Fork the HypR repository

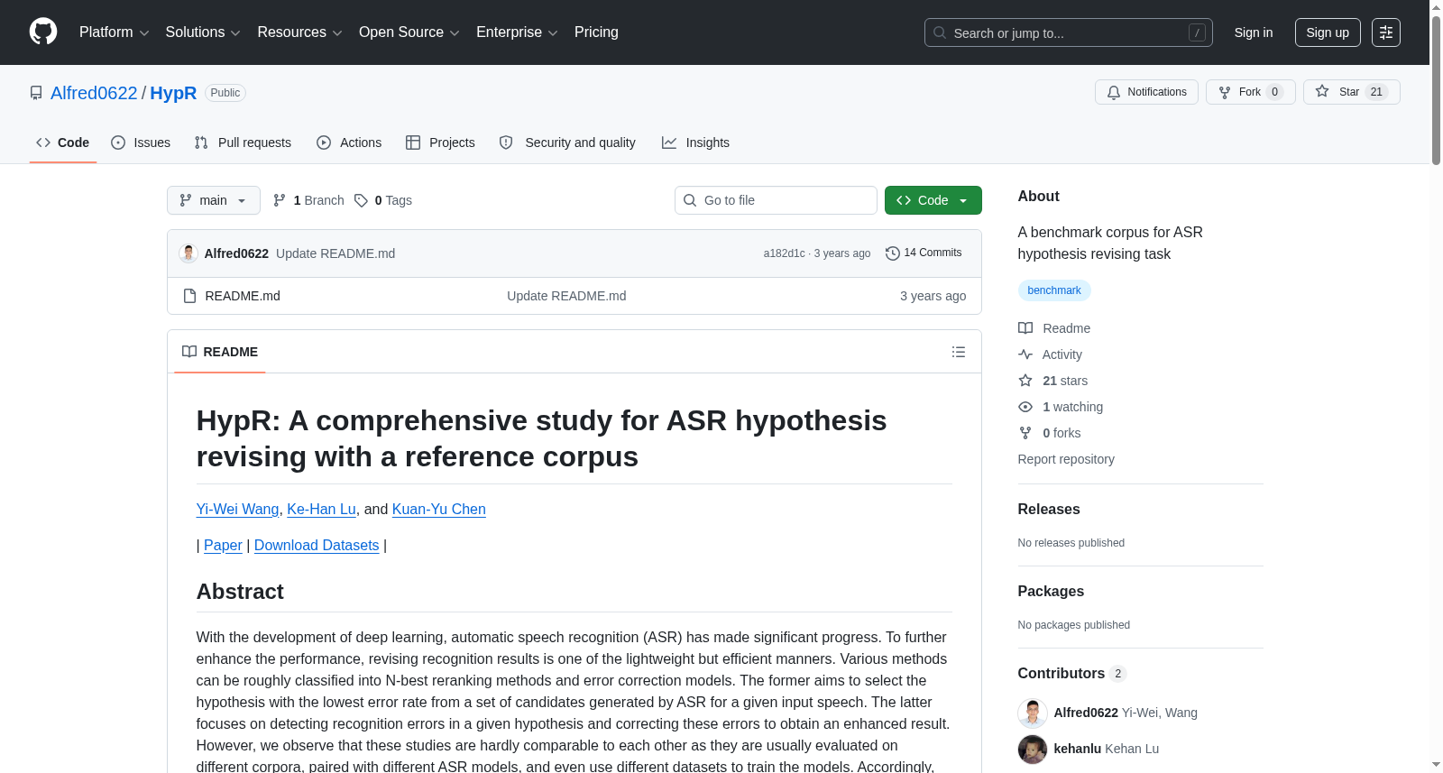(1250, 92)
